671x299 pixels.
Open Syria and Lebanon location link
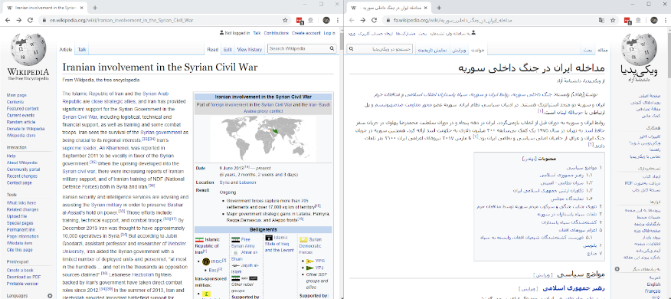click(x=237, y=182)
